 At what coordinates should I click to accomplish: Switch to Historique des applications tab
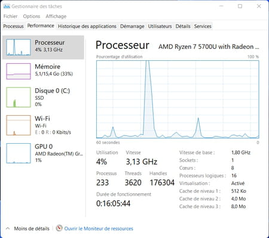click(87, 26)
